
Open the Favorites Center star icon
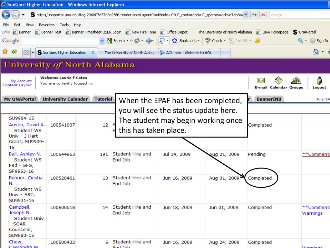pos(5,51)
